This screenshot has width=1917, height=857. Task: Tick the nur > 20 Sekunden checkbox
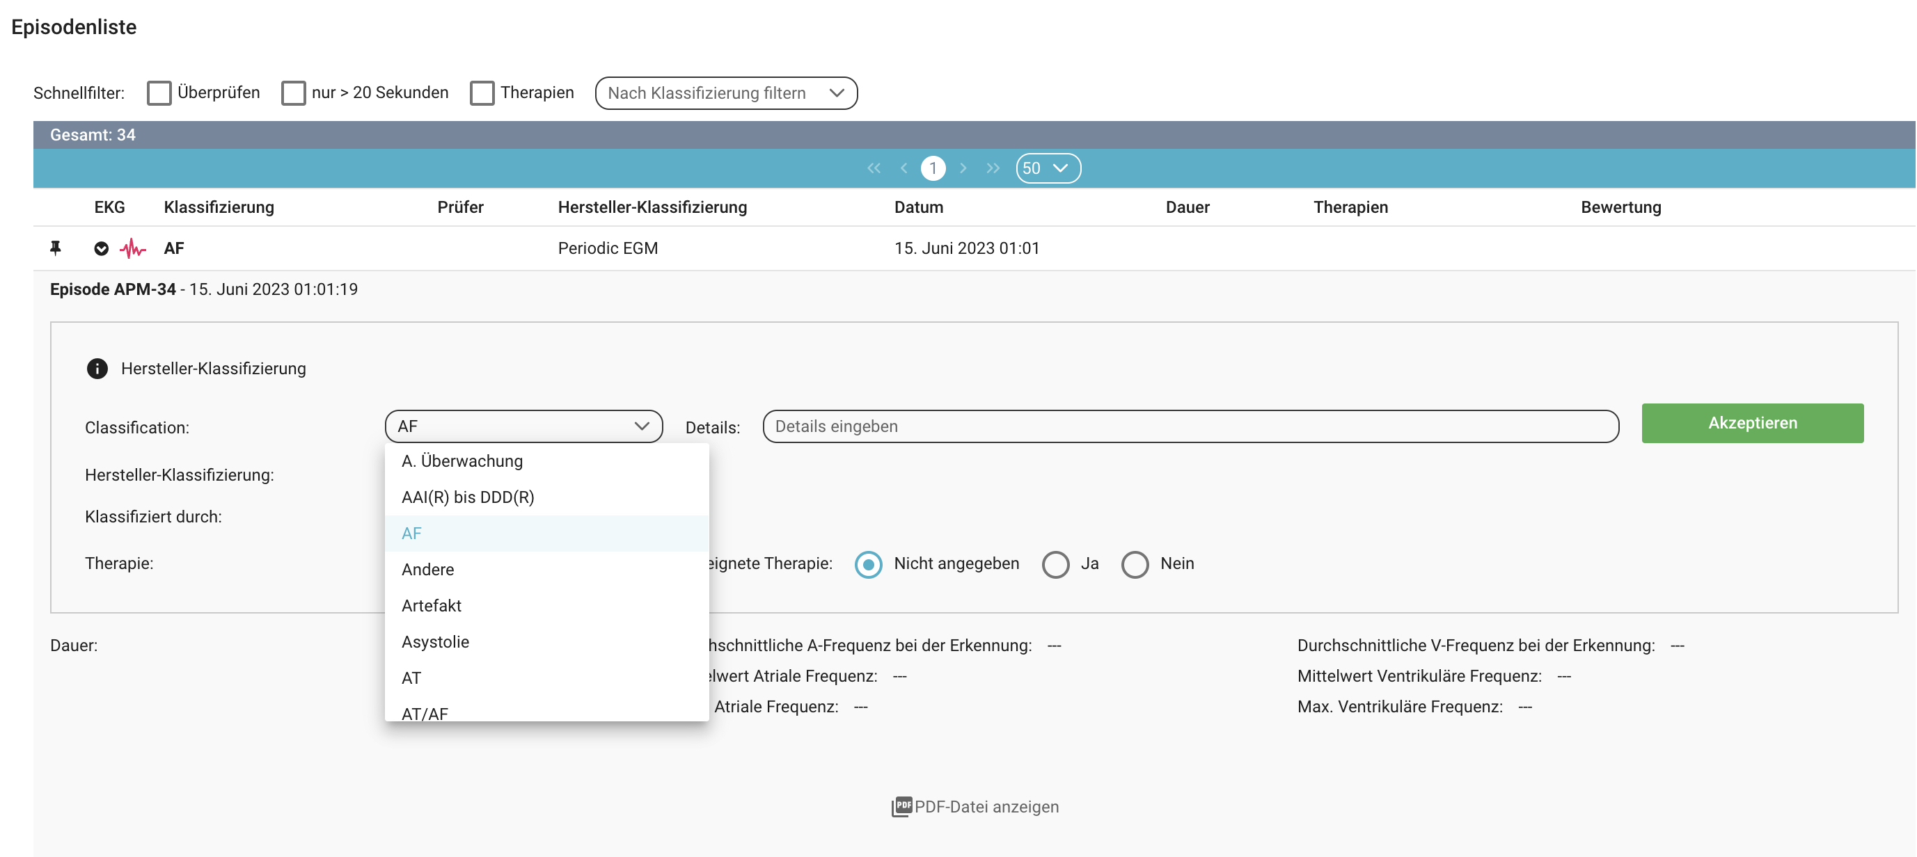(293, 93)
